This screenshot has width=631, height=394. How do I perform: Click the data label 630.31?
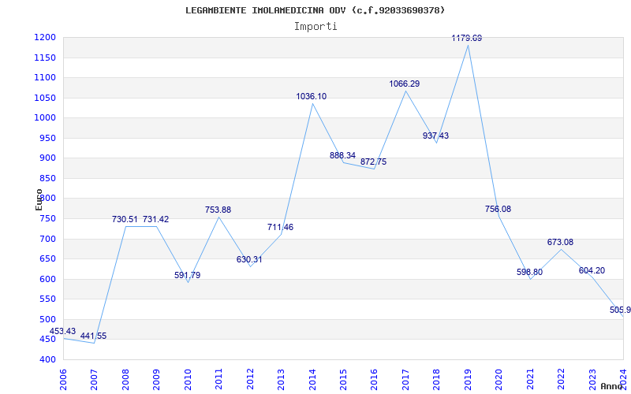click(x=249, y=260)
